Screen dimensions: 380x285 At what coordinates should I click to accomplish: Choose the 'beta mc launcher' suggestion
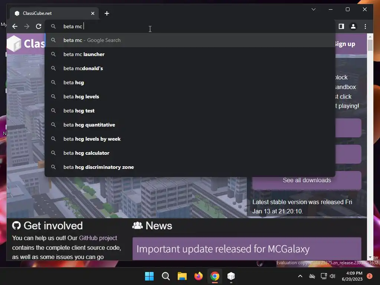click(x=190, y=54)
